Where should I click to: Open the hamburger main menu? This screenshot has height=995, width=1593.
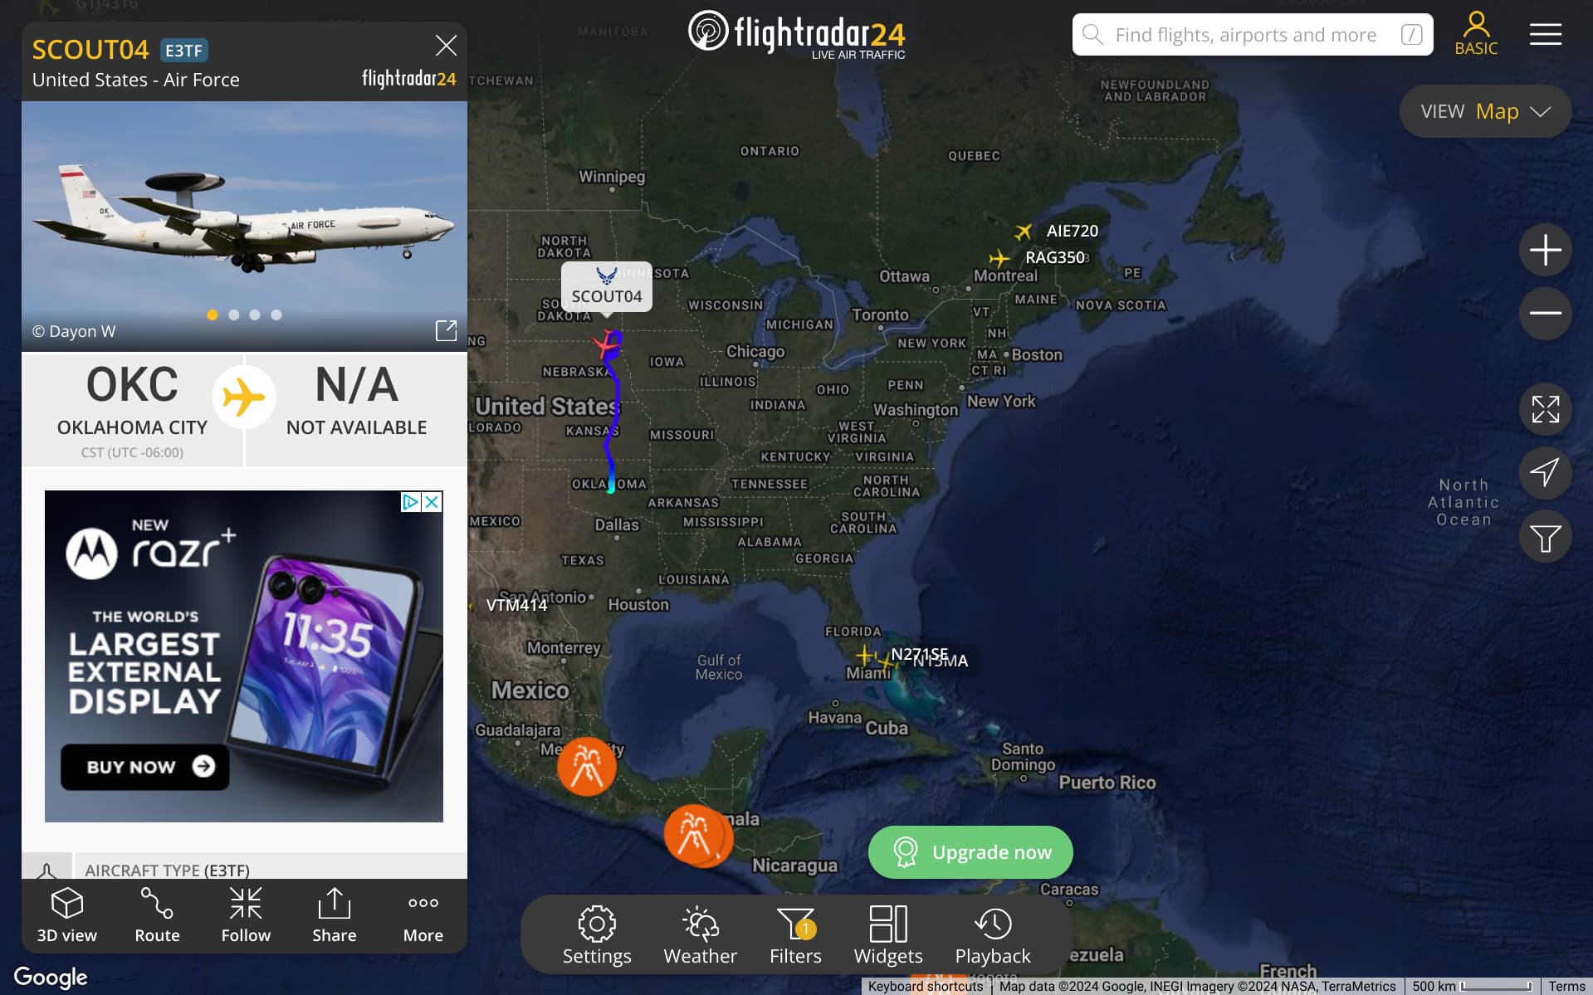[1545, 34]
